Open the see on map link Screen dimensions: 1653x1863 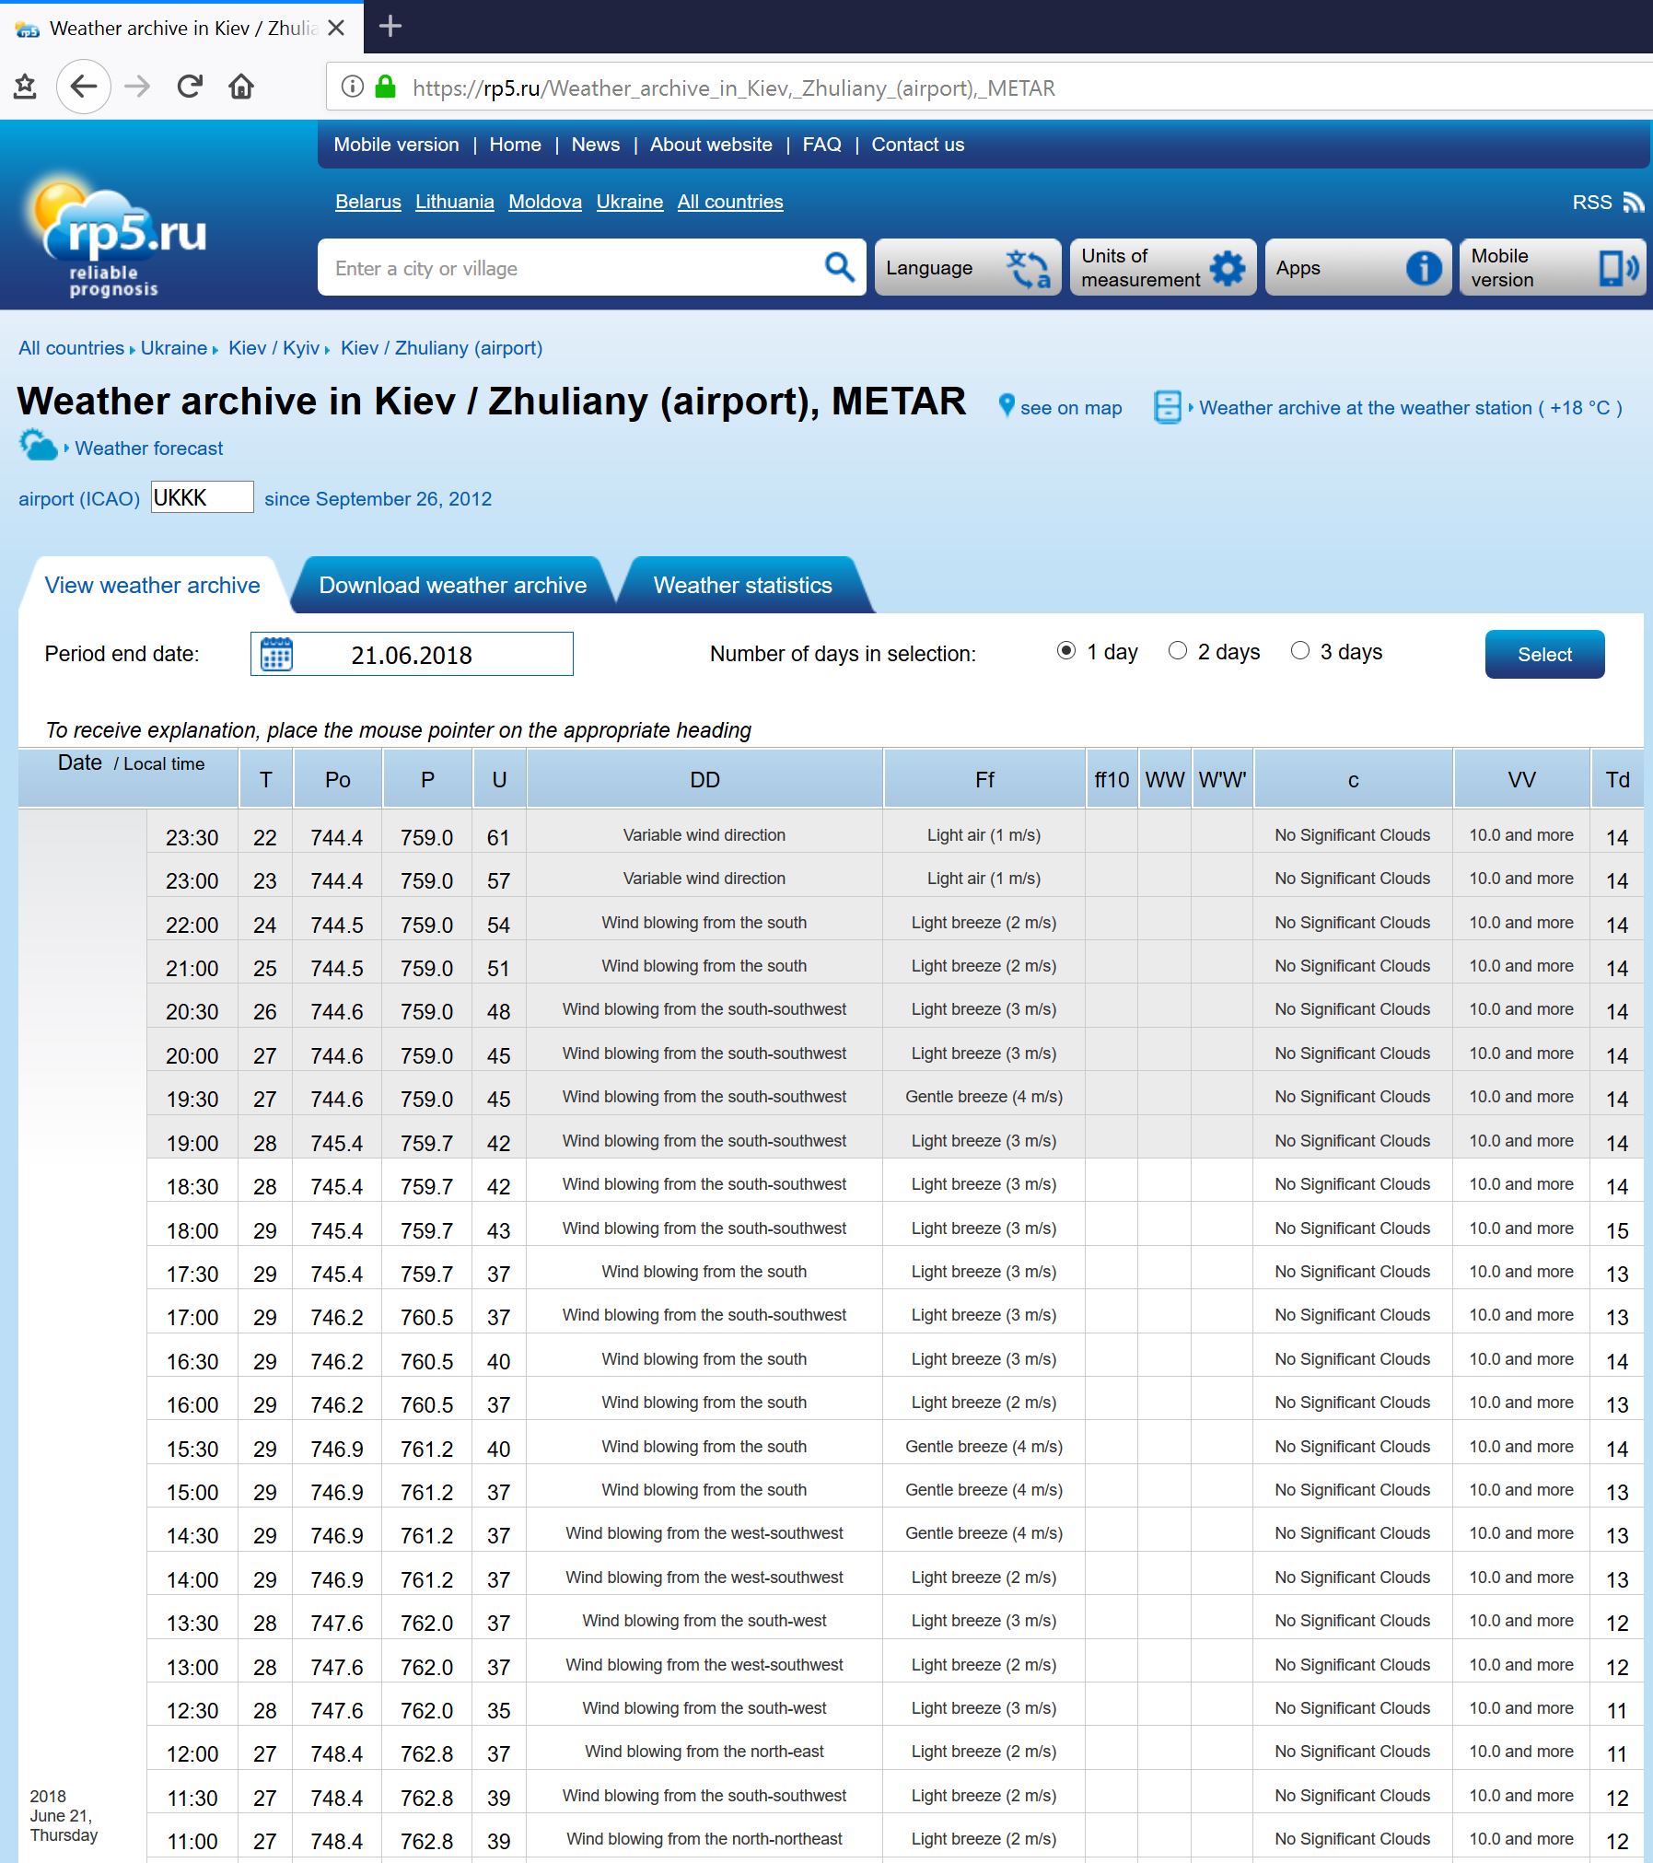pyautogui.click(x=1069, y=408)
